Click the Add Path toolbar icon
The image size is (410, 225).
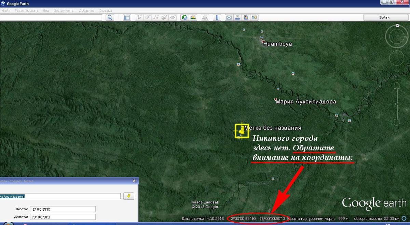click(x=156, y=17)
